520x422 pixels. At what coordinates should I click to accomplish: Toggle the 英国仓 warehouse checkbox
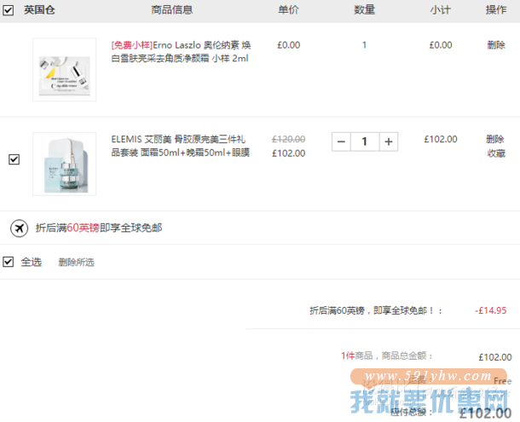pyautogui.click(x=8, y=10)
